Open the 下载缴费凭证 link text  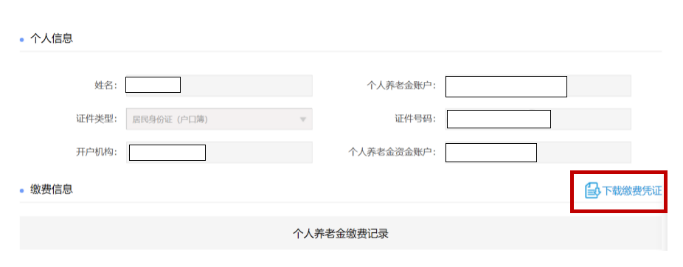tap(631, 191)
